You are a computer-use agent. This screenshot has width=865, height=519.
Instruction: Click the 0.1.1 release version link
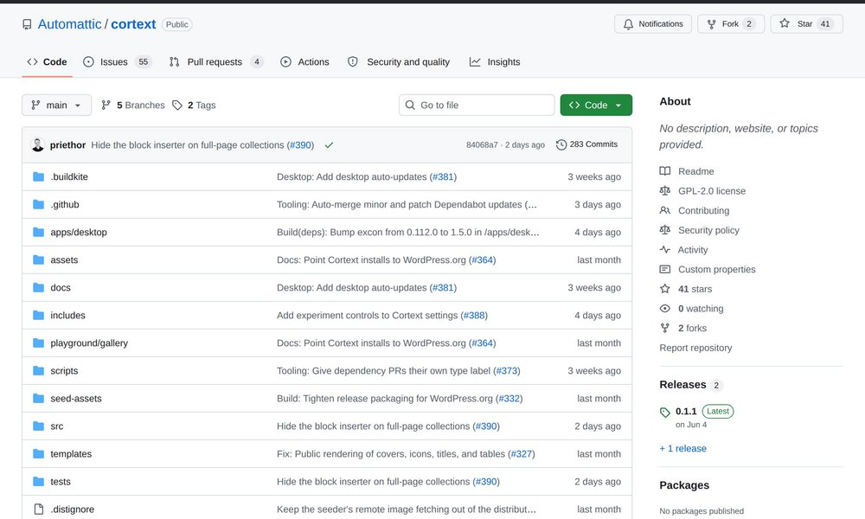[686, 412]
